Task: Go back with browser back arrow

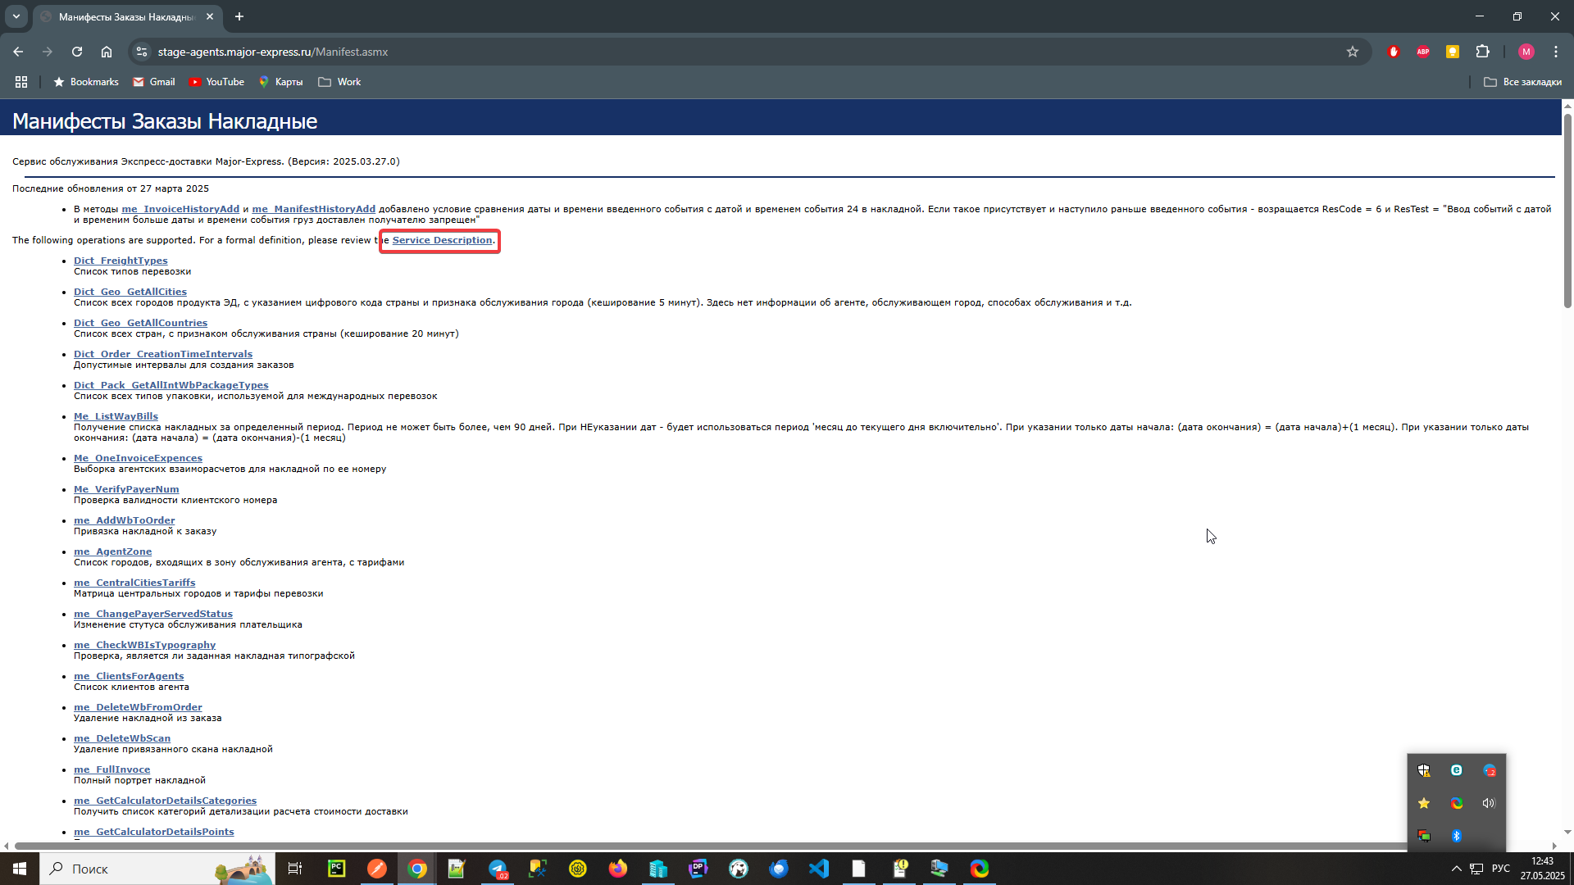Action: point(18,52)
